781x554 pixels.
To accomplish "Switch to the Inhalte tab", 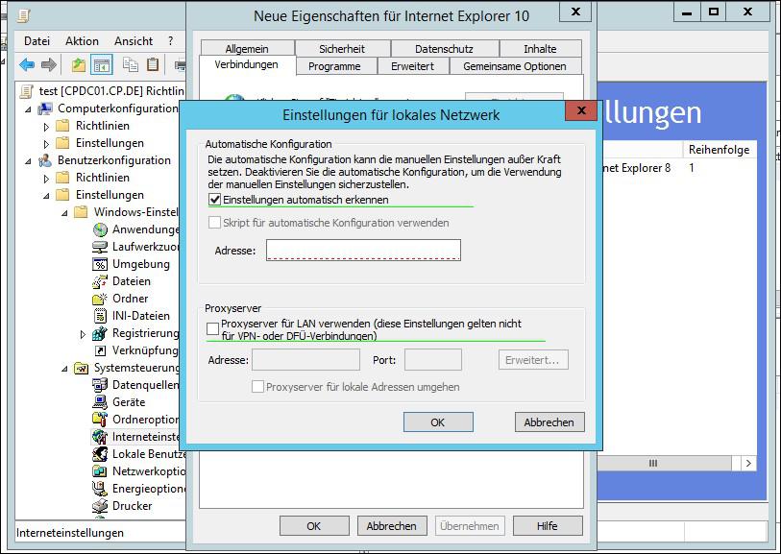I will tap(541, 48).
